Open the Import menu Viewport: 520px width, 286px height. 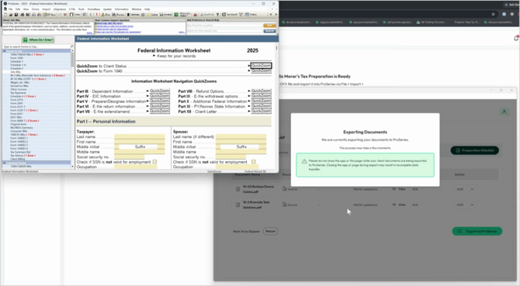click(47, 9)
